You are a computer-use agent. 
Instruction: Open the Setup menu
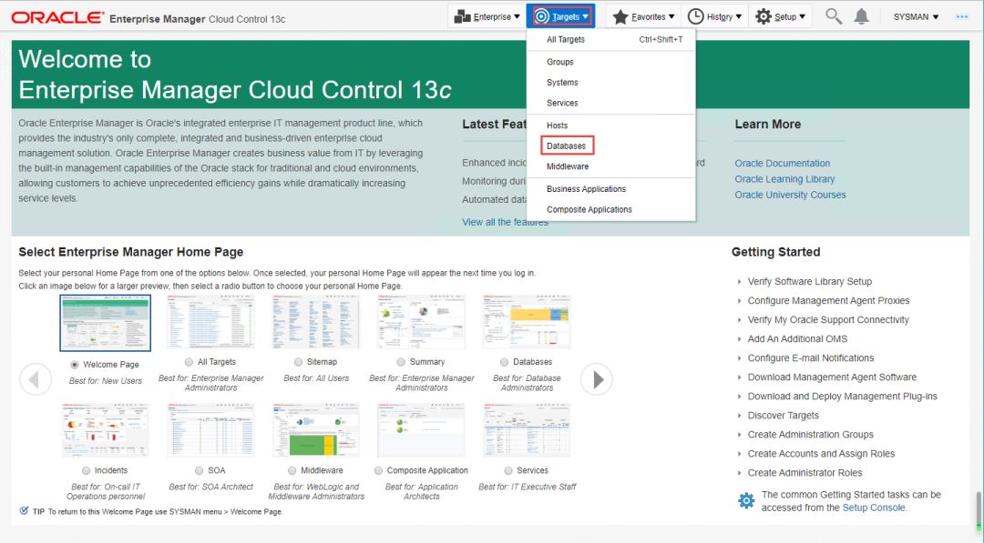pyautogui.click(x=779, y=17)
